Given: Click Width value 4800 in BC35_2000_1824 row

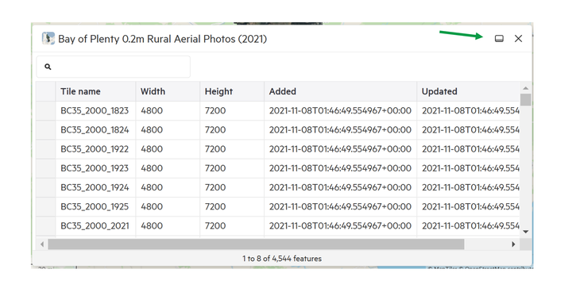Looking at the screenshot, I should point(152,130).
